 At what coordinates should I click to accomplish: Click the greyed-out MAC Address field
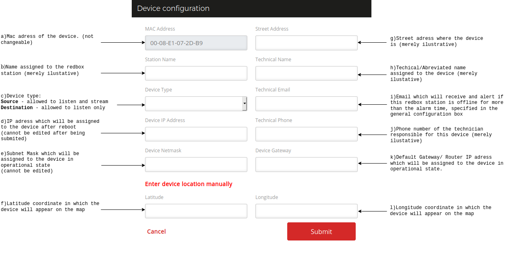pyautogui.click(x=196, y=43)
